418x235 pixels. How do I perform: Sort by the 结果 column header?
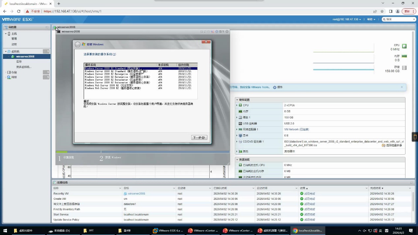click(x=333, y=188)
